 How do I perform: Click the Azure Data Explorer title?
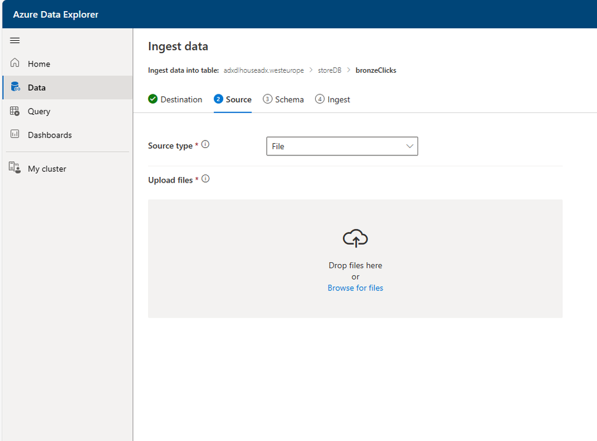[56, 14]
